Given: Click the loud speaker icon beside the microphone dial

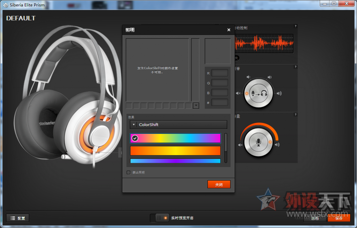Looking at the screenshot, I should 277,145.
